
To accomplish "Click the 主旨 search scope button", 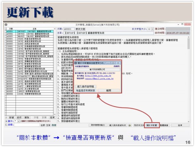I will click(48, 125).
